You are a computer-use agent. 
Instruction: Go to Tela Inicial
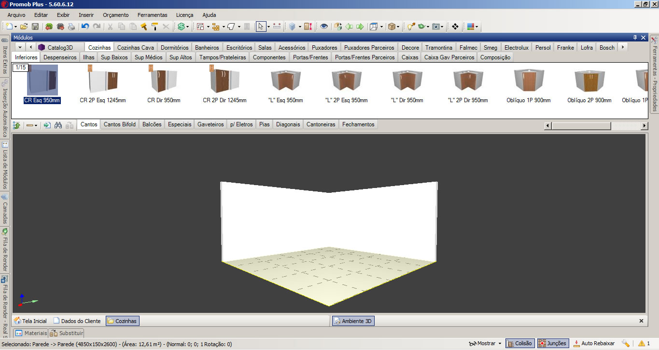(x=30, y=321)
